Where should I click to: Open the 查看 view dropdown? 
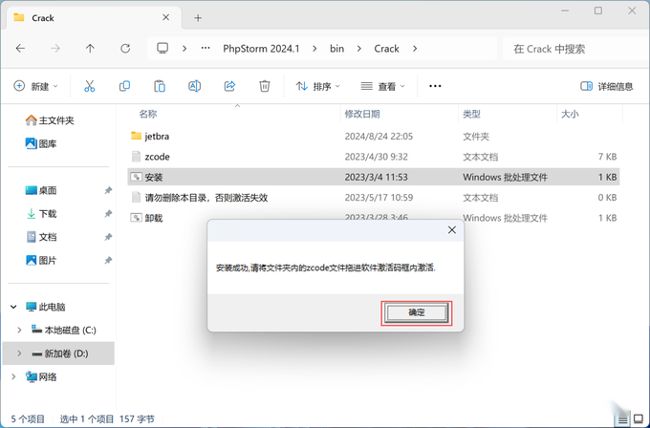382,86
